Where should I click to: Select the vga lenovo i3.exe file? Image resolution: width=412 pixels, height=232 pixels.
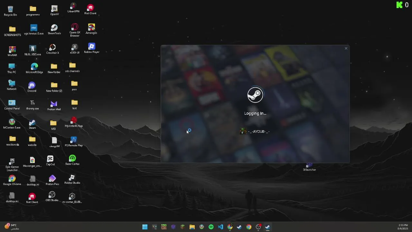[x=34, y=30]
